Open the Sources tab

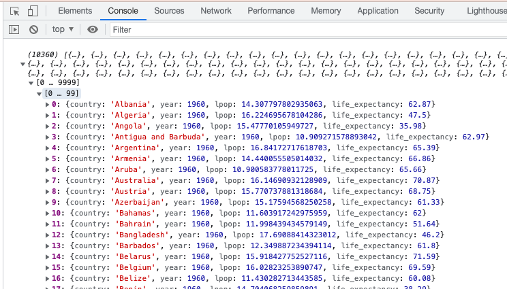click(169, 11)
